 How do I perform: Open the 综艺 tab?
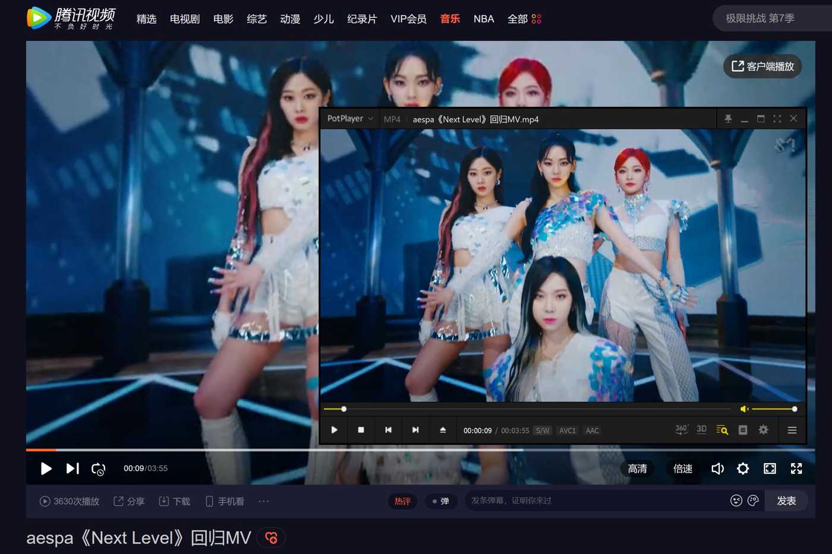tap(257, 19)
